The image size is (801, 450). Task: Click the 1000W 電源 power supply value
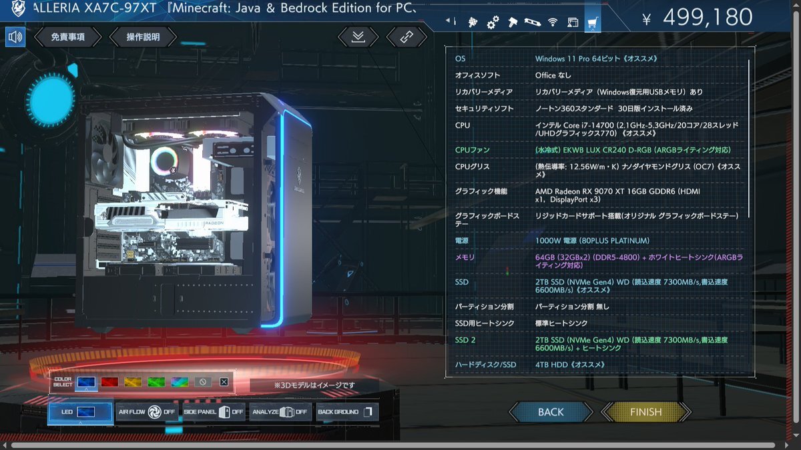(592, 241)
